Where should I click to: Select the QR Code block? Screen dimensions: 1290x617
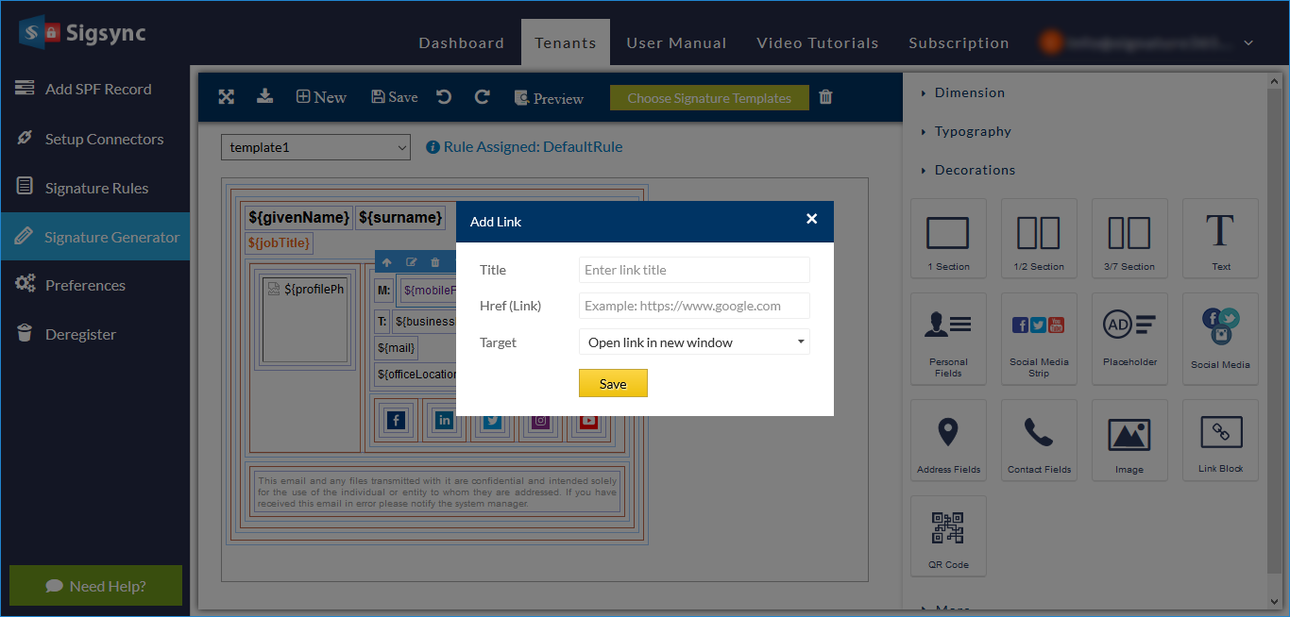click(x=948, y=536)
